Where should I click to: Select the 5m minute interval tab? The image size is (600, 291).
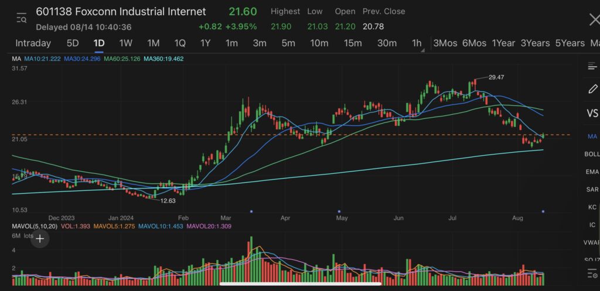click(288, 43)
